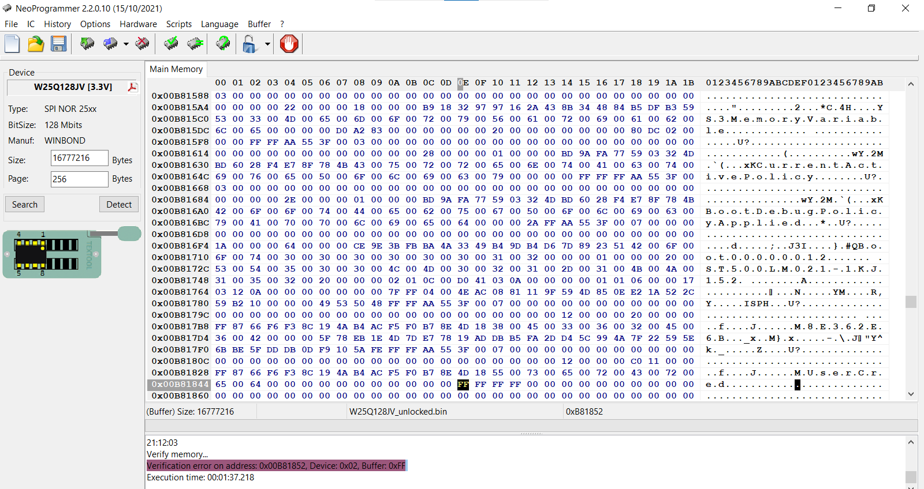
Task: Save the buffer with the floppy disk icon
Action: point(58,44)
